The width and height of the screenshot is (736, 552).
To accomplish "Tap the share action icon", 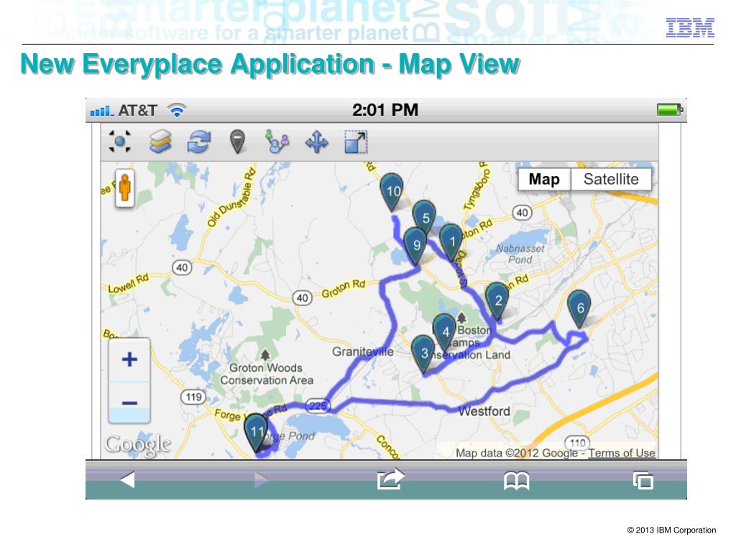I will (x=390, y=479).
